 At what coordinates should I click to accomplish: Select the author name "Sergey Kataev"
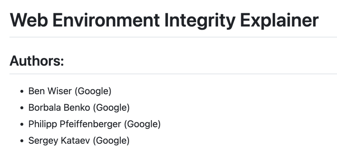coord(59,141)
